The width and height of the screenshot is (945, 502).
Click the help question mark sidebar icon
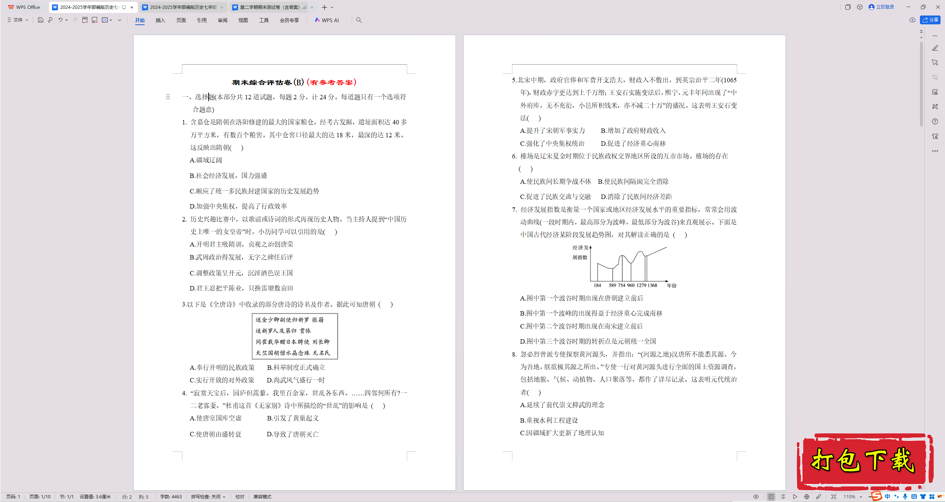tap(935, 121)
